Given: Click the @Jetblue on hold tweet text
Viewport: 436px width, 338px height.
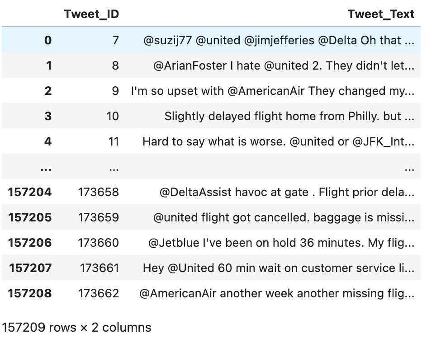Looking at the screenshot, I should (x=281, y=243).
